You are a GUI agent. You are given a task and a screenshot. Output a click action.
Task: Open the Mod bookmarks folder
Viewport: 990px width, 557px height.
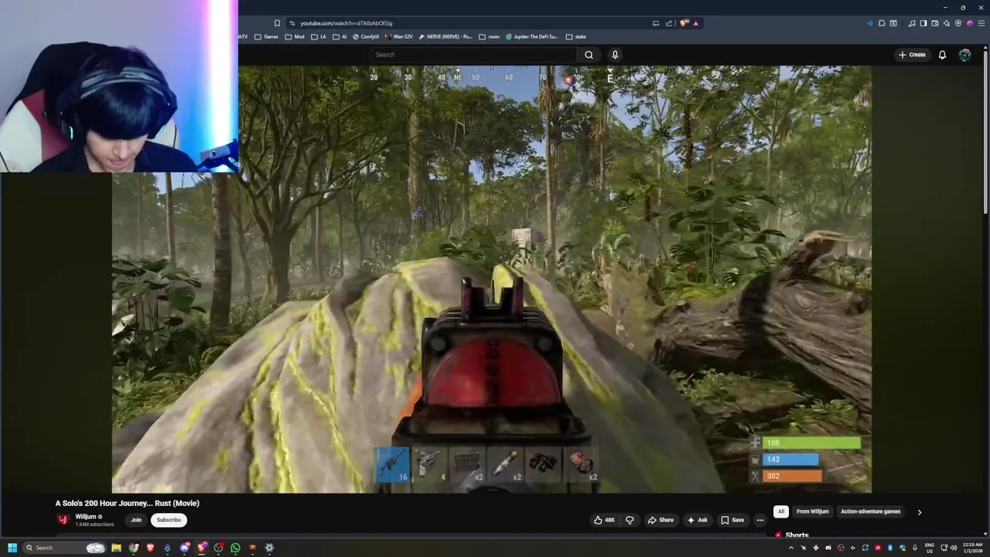(295, 36)
